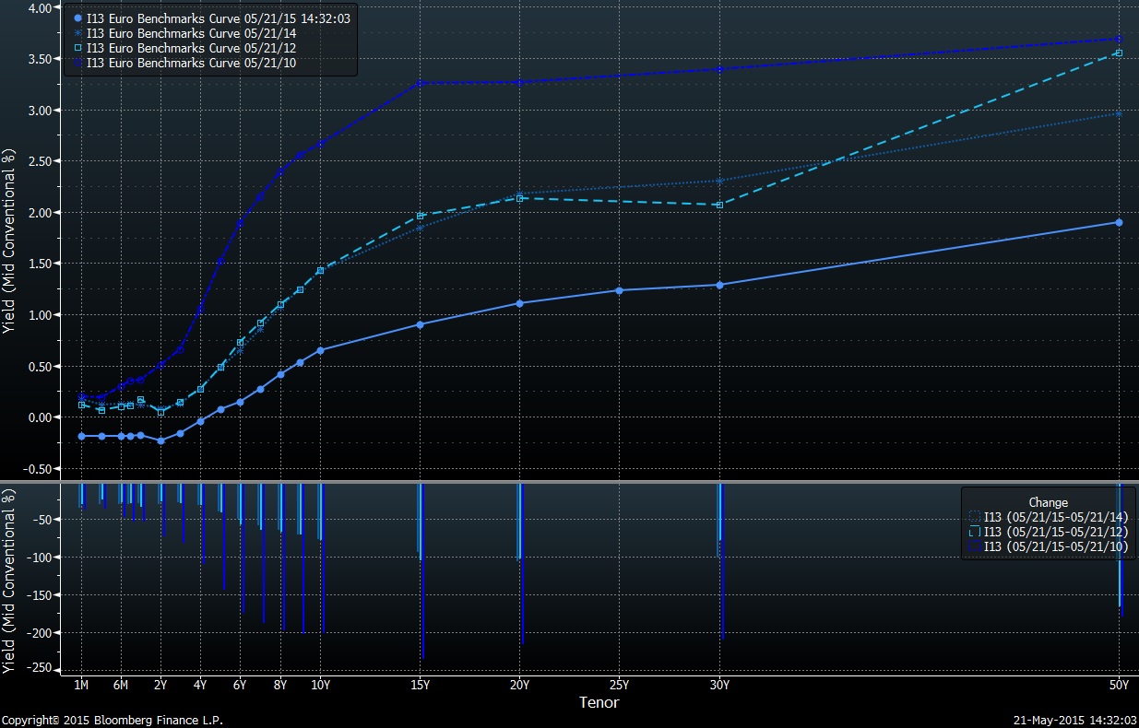
Task: Click the 05/21/12 square marker at 50Y
Action: coord(1119,53)
